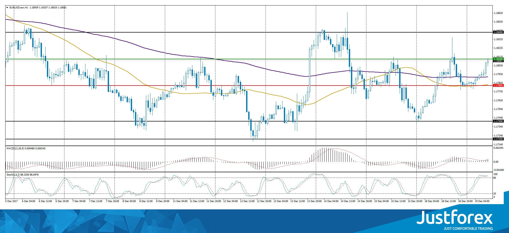Click the 1.17400 black level price tag
This screenshot has height=233, width=509.
498,121
